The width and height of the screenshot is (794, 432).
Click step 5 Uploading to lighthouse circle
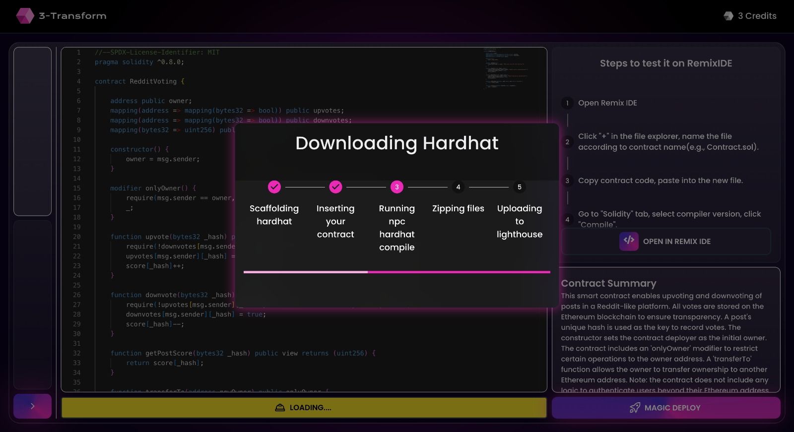(520, 187)
